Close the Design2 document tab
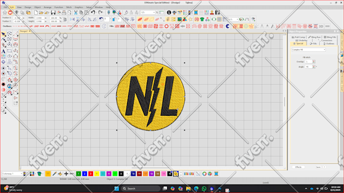The image size is (344, 193). click(30, 31)
